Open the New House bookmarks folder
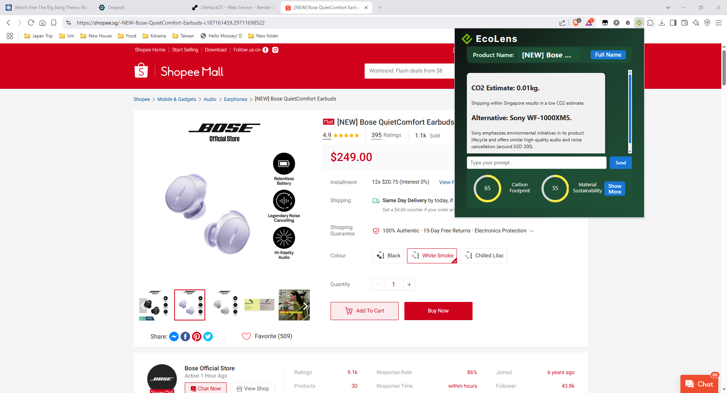The width and height of the screenshot is (727, 393). [96, 36]
